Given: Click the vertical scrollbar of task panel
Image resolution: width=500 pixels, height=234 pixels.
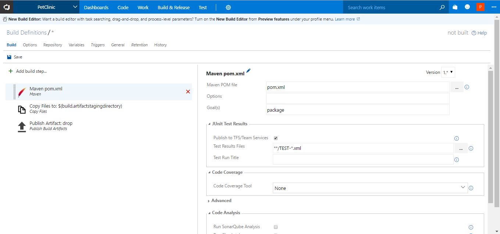Looking at the screenshot, I should point(490,137).
